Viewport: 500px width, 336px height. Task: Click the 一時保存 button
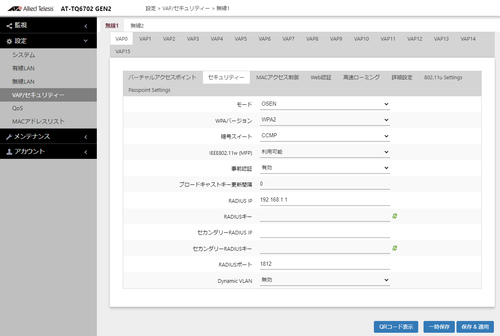[x=439, y=327]
